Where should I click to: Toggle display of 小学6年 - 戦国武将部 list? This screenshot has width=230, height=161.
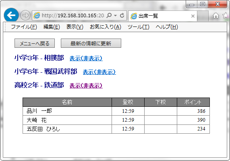99,72
